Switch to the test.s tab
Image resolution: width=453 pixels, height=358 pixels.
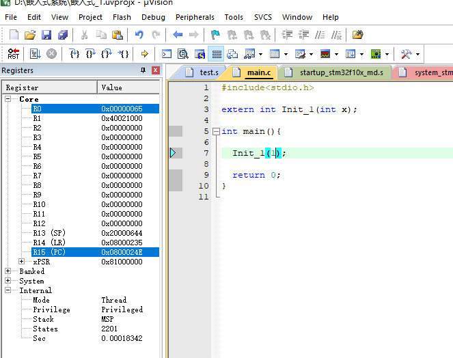point(202,72)
